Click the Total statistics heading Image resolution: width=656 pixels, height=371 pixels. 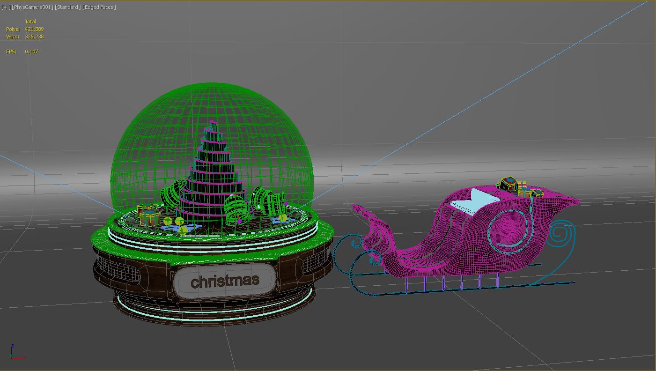(30, 22)
